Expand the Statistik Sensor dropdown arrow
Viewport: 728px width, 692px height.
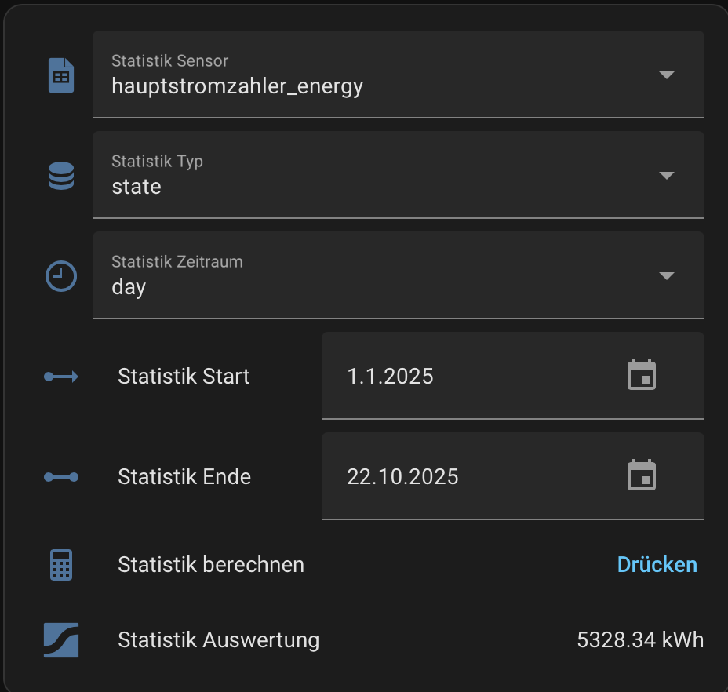666,75
